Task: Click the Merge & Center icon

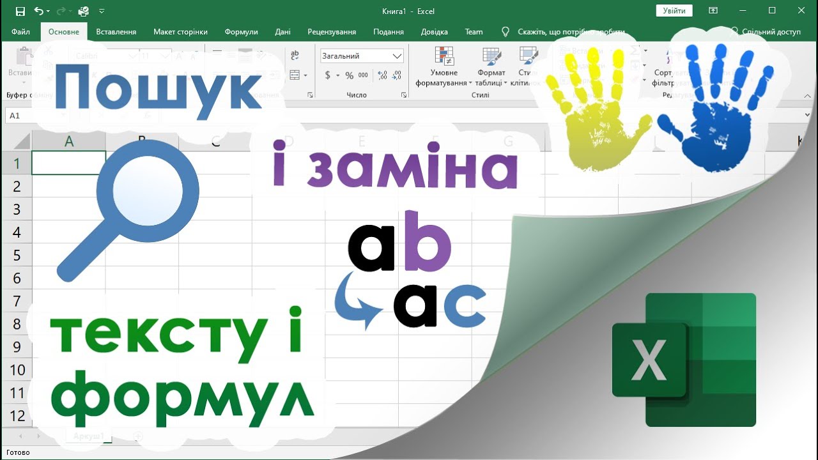Action: point(295,75)
